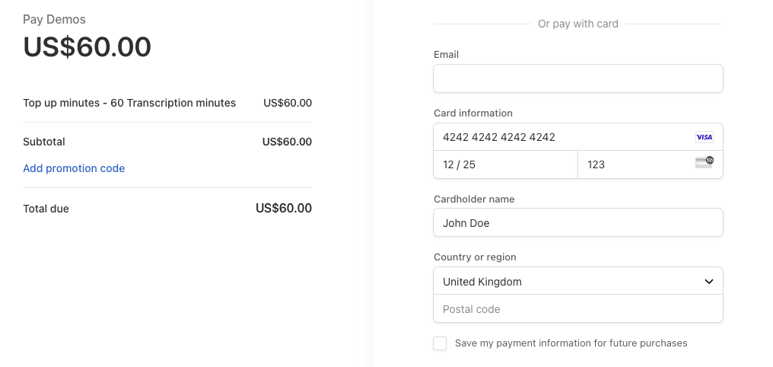Image resolution: width=773 pixels, height=367 pixels.
Task: Select the Top up minutes line item
Action: click(x=129, y=103)
